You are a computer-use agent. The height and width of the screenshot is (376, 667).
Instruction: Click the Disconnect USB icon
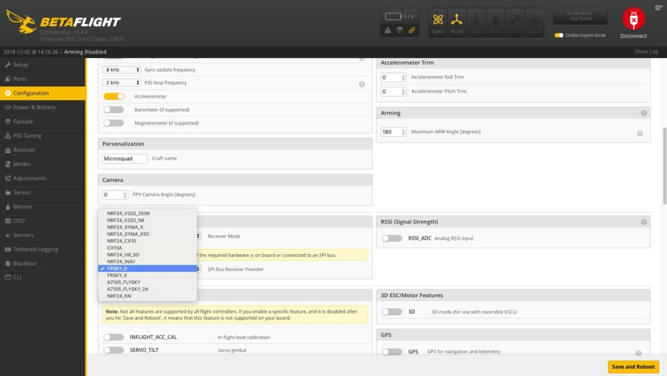[633, 20]
